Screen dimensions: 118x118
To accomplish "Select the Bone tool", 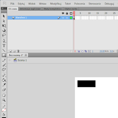I will [4, 75].
